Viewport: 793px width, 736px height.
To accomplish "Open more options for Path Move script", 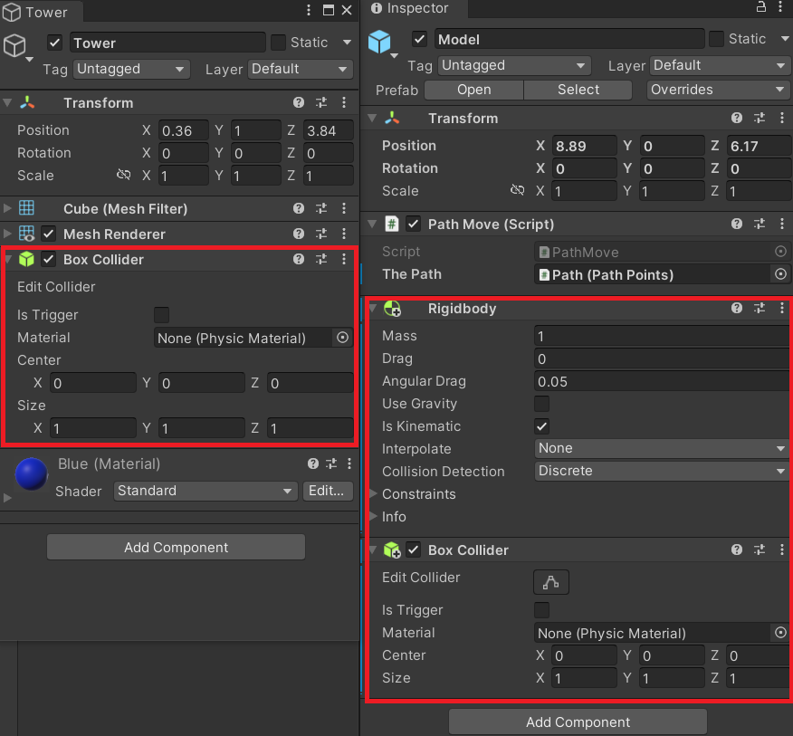I will coord(782,224).
